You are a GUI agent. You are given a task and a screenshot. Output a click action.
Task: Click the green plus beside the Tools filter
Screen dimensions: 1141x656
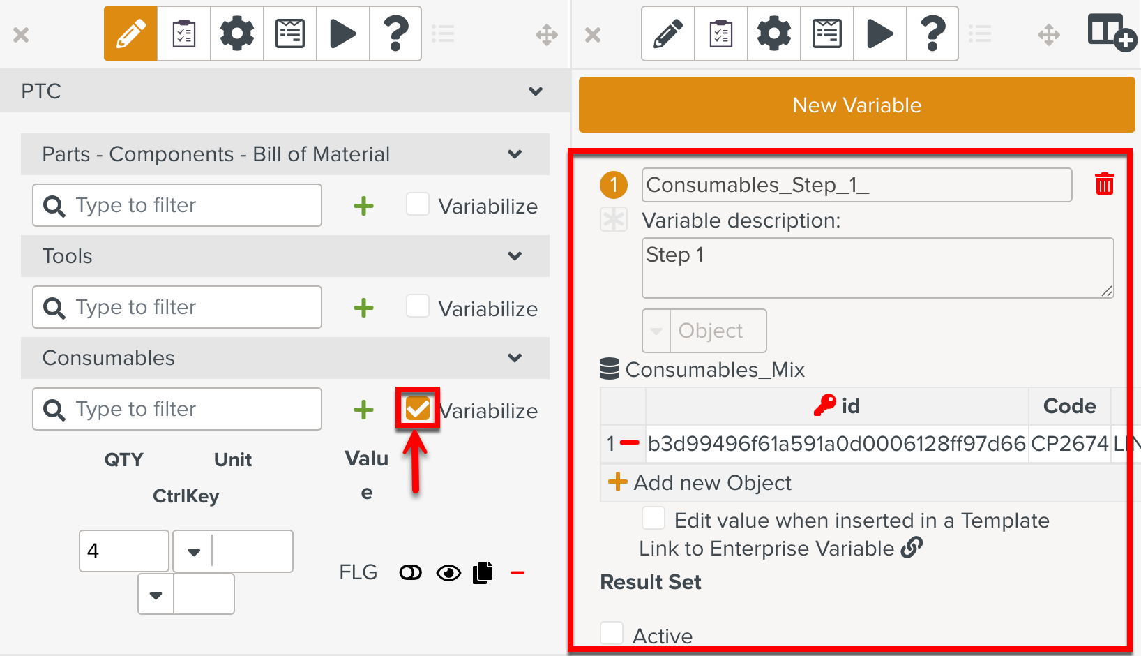363,308
